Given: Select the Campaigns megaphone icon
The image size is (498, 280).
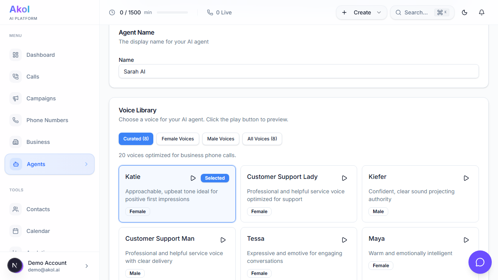Looking at the screenshot, I should pos(16,98).
